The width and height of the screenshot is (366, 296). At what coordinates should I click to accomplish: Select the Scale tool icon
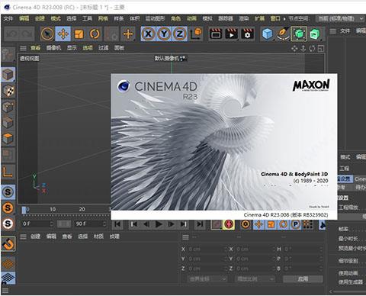pos(79,34)
